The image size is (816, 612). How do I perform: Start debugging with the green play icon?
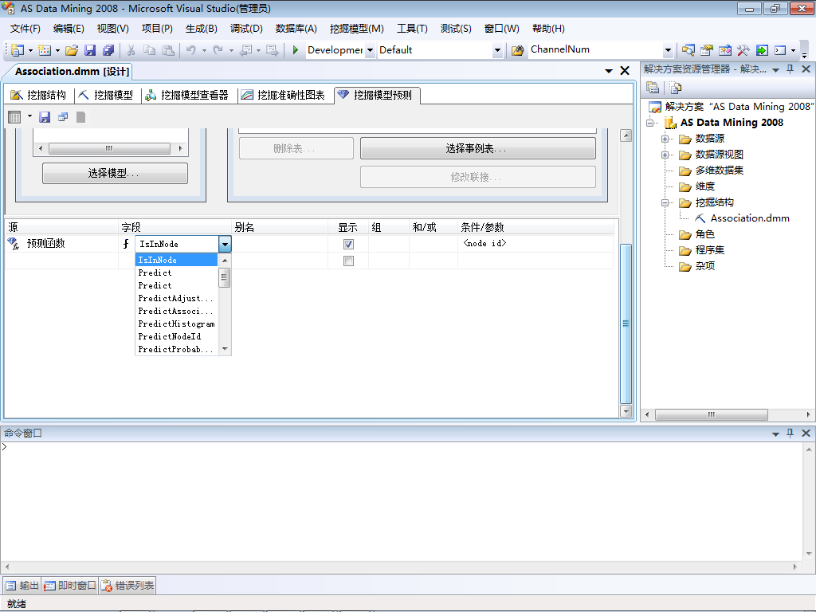click(295, 50)
